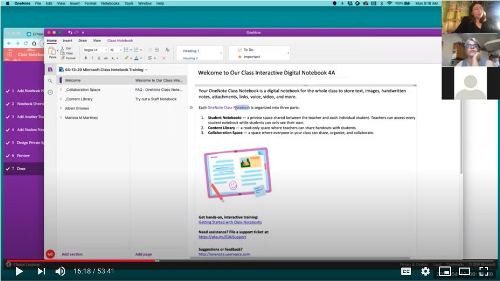Open YouTube settings gear

pos(426,271)
